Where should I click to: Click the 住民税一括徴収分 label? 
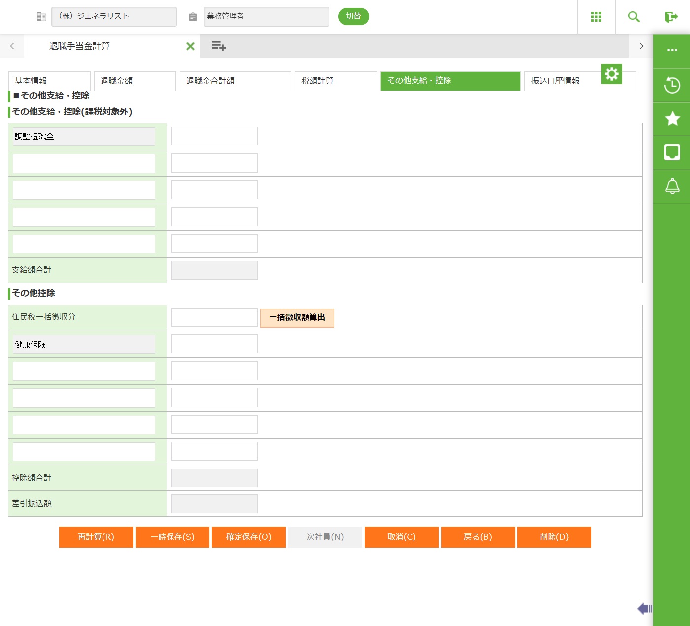(x=44, y=317)
